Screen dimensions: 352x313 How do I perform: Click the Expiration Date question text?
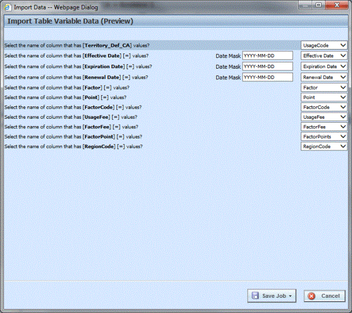78,66
